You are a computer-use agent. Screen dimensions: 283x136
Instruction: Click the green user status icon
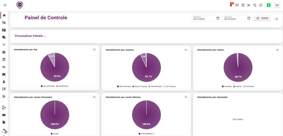tap(268, 5)
